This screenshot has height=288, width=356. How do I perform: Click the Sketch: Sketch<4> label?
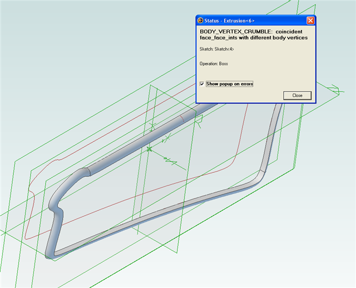(216, 49)
